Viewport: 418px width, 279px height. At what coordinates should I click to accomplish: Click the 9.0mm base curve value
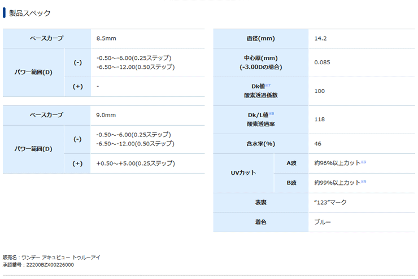[106, 115]
